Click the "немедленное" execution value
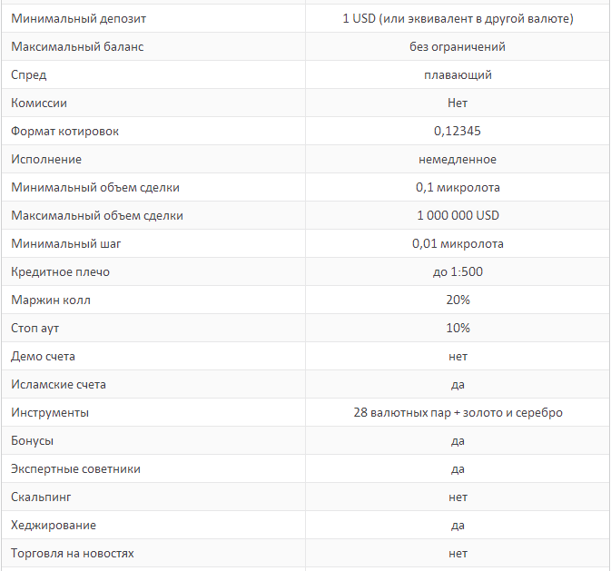This screenshot has height=571, width=611. pos(458,159)
